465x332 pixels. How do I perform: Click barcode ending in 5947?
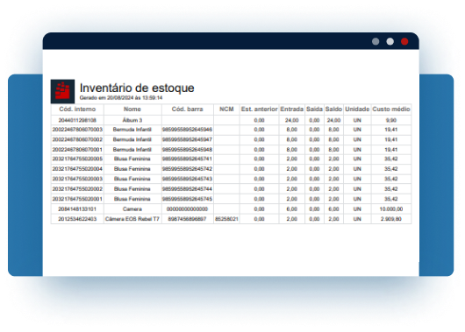click(x=188, y=139)
